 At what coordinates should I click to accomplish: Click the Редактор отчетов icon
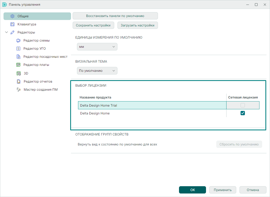(18, 81)
